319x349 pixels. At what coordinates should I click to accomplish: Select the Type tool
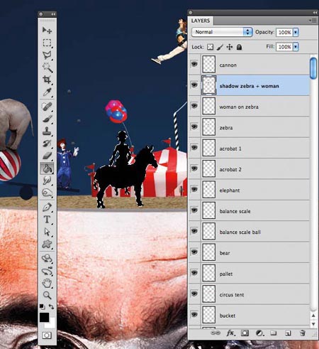[47, 220]
